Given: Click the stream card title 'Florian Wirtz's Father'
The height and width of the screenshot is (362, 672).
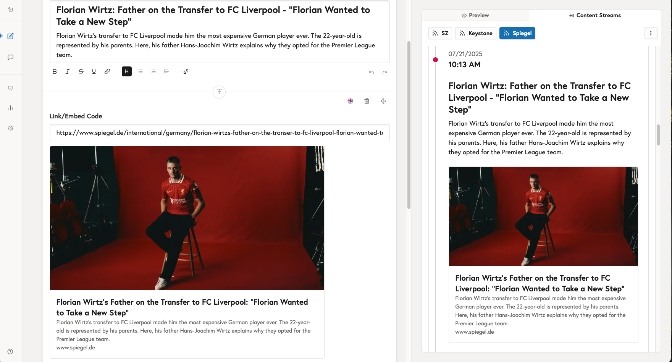Looking at the screenshot, I should coord(540,283).
